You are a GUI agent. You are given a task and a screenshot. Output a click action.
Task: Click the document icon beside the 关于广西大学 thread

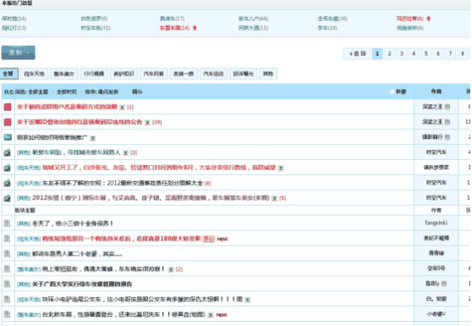[x=8, y=284]
